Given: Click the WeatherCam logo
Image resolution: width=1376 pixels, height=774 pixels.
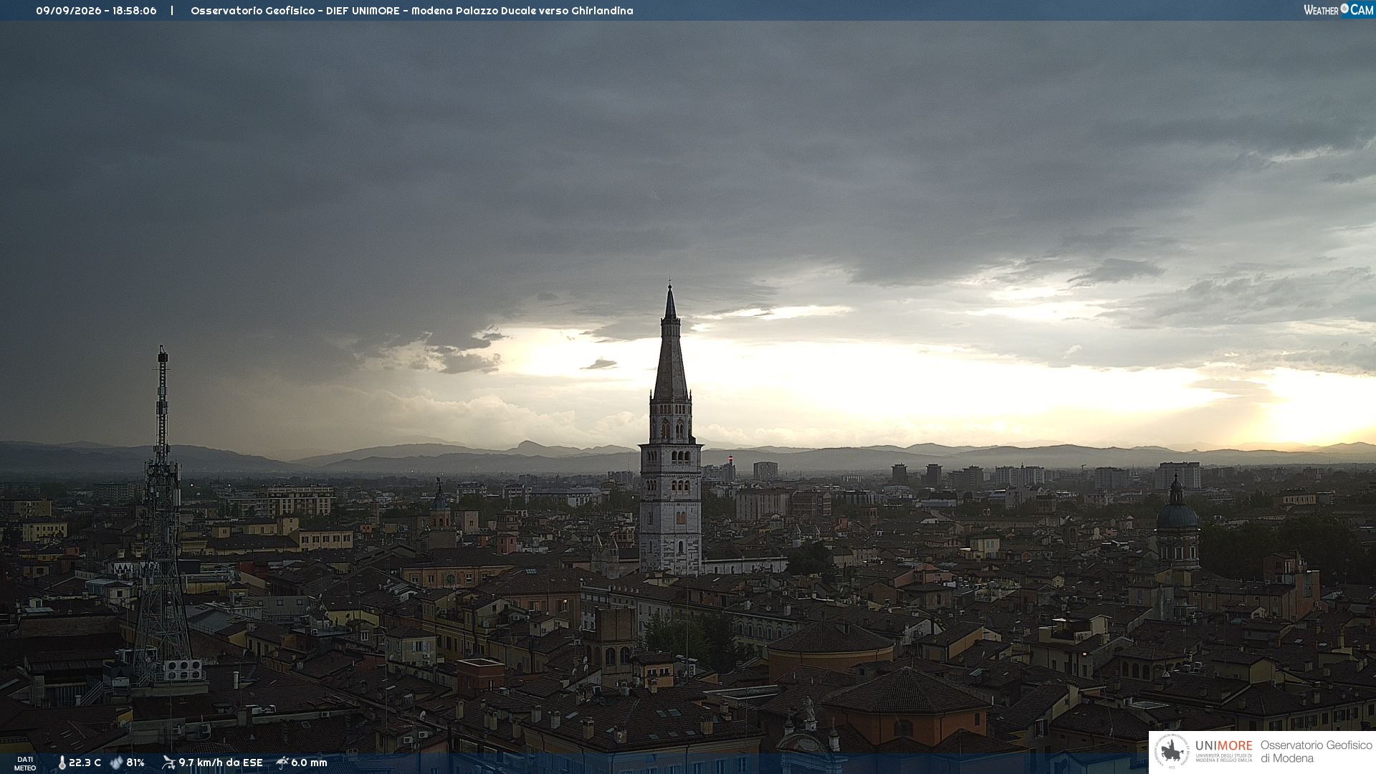Looking at the screenshot, I should (x=1338, y=10).
